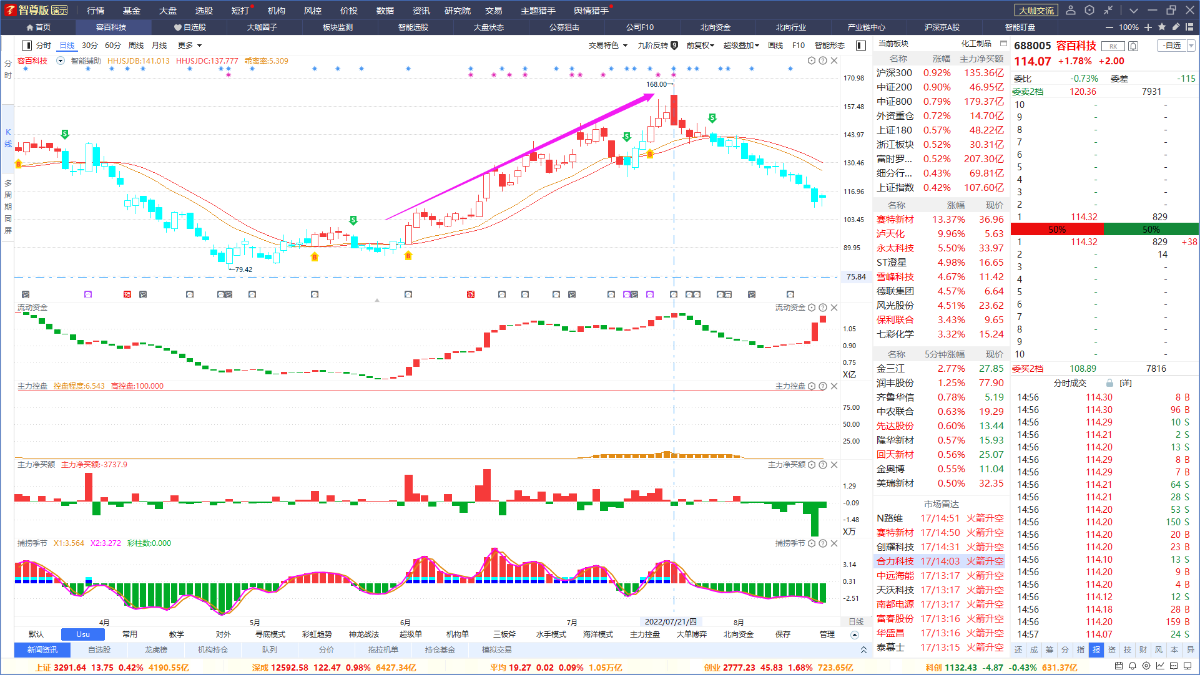
Task: Click the window icon next to 化工制品
Action: click(x=1003, y=44)
